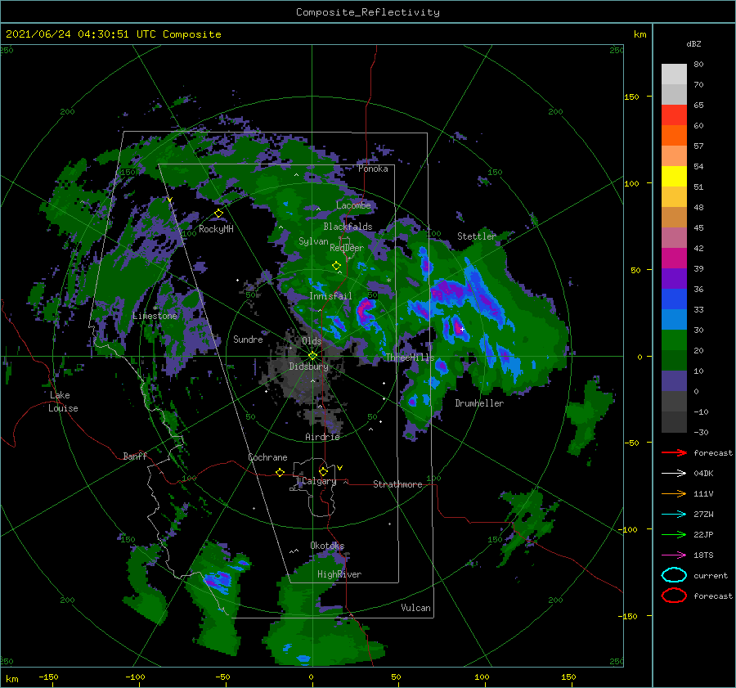Click the Vulcan label

416,608
